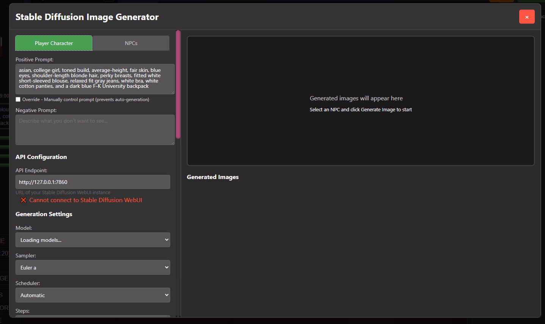Focus the Negative Prompt text field

pyautogui.click(x=95, y=129)
